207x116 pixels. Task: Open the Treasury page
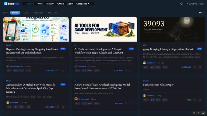[50, 4]
